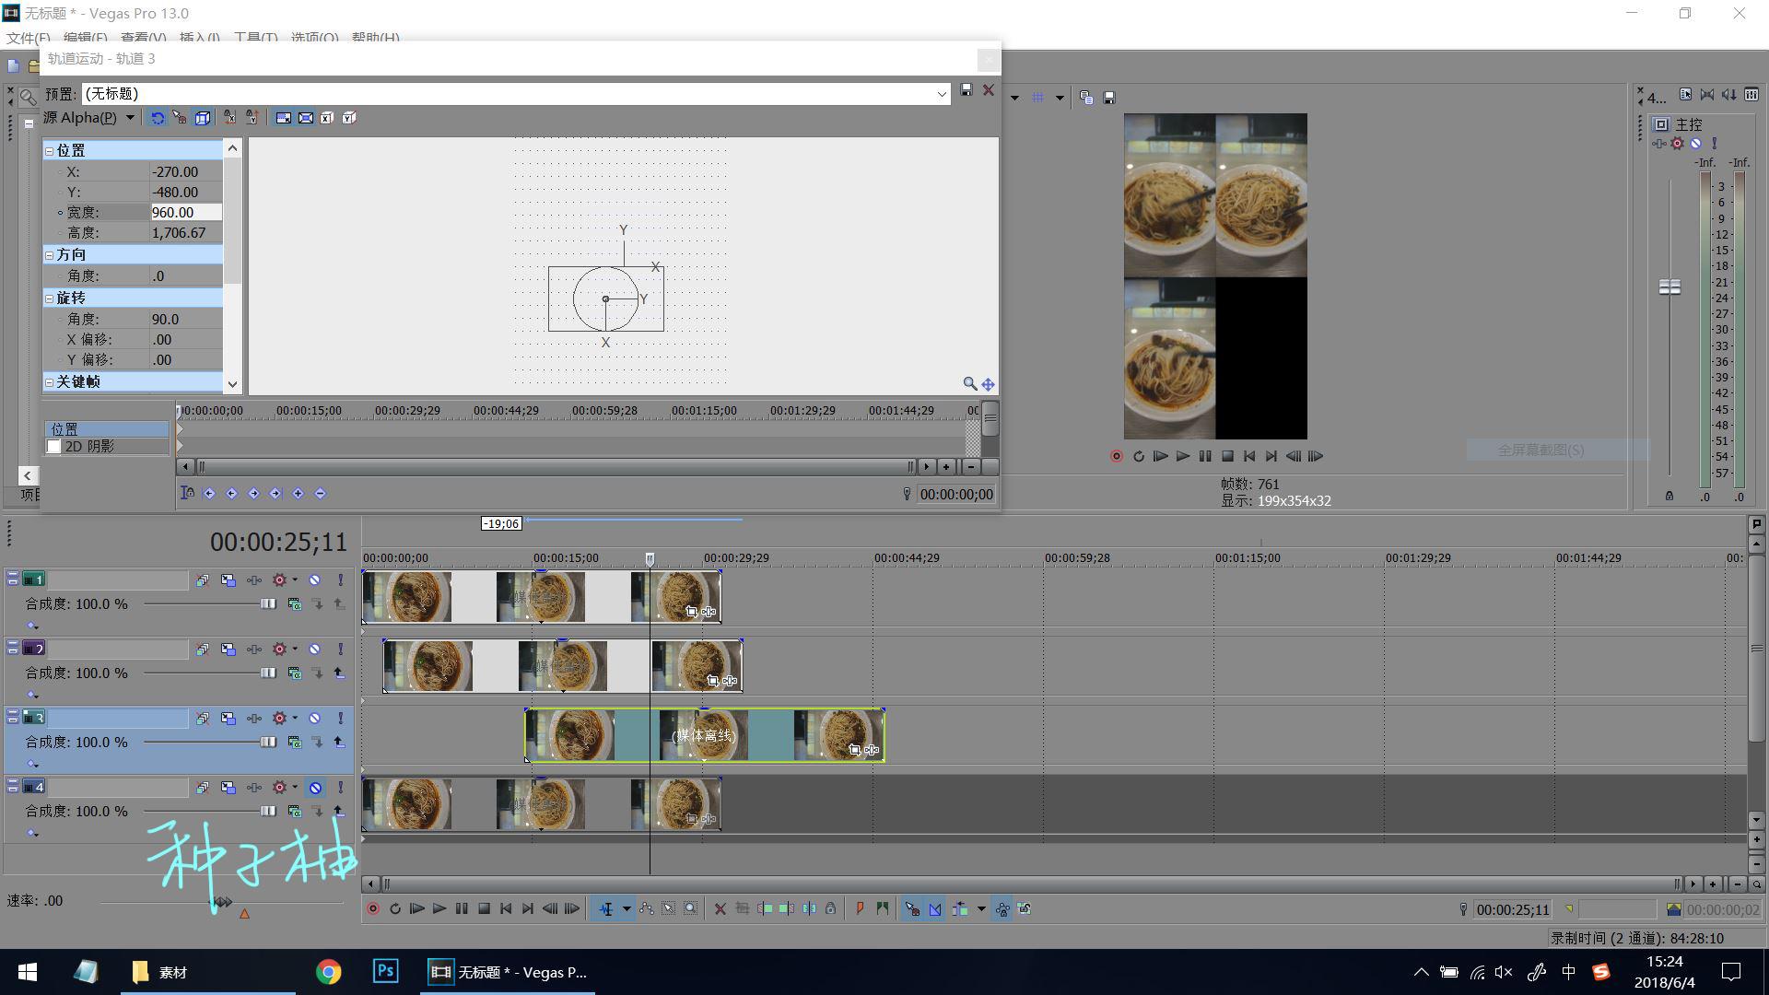Toggle mute on track 4
The height and width of the screenshot is (995, 1769).
(x=315, y=788)
